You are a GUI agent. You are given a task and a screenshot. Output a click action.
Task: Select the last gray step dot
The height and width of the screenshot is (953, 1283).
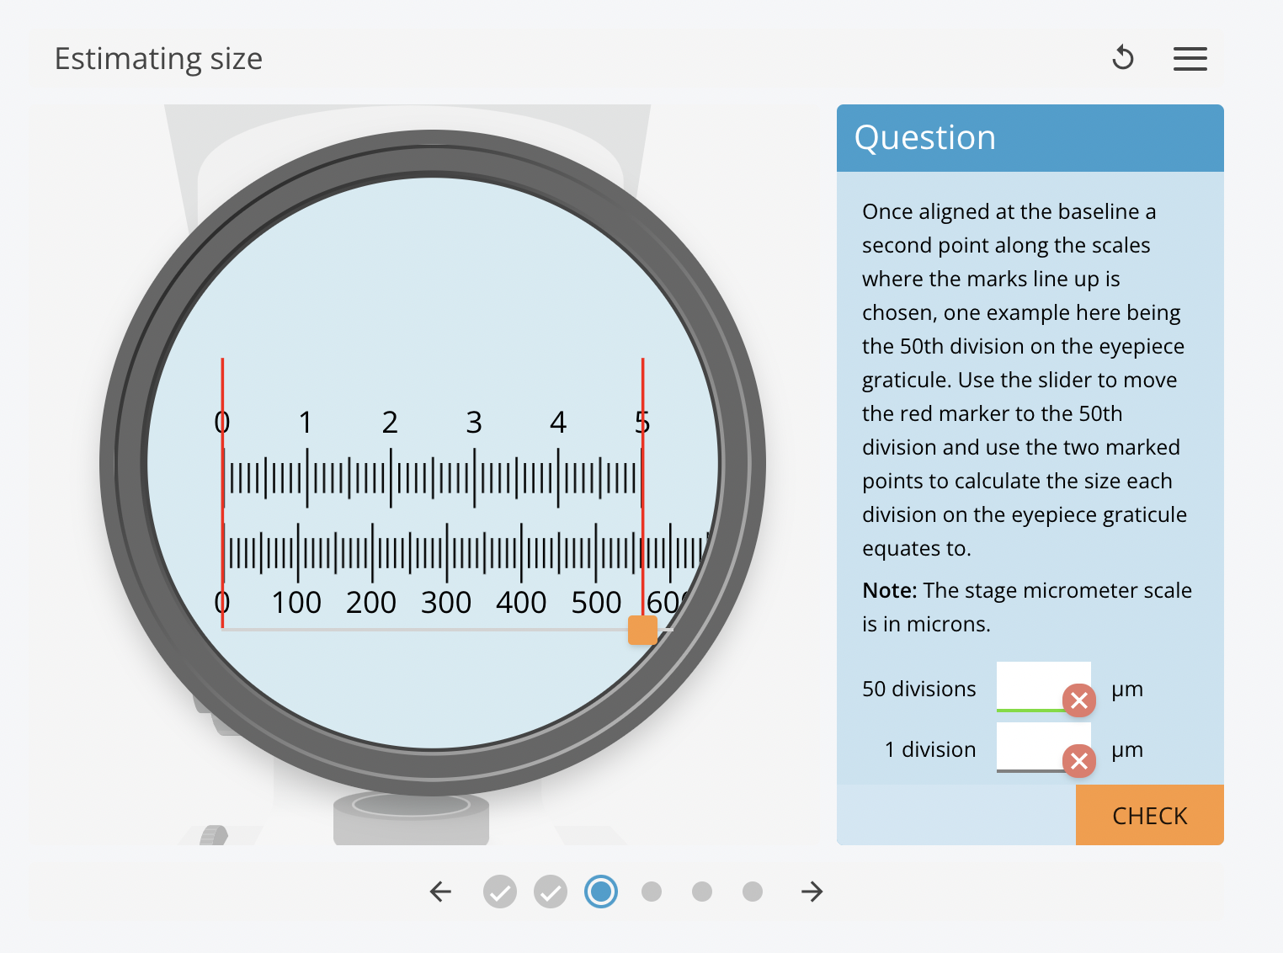coord(753,892)
